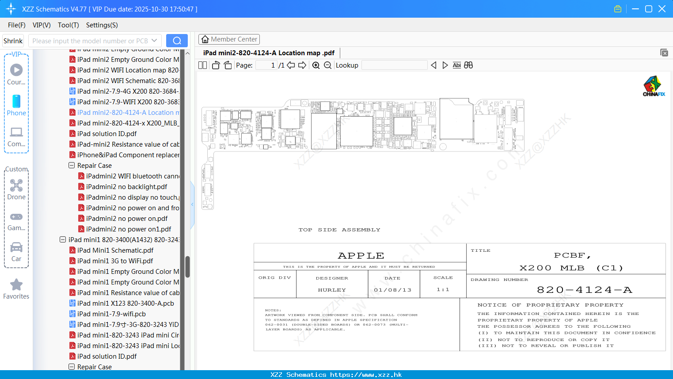The image size is (673, 379).
Task: Open the VIP(V) menu
Action: (x=42, y=25)
